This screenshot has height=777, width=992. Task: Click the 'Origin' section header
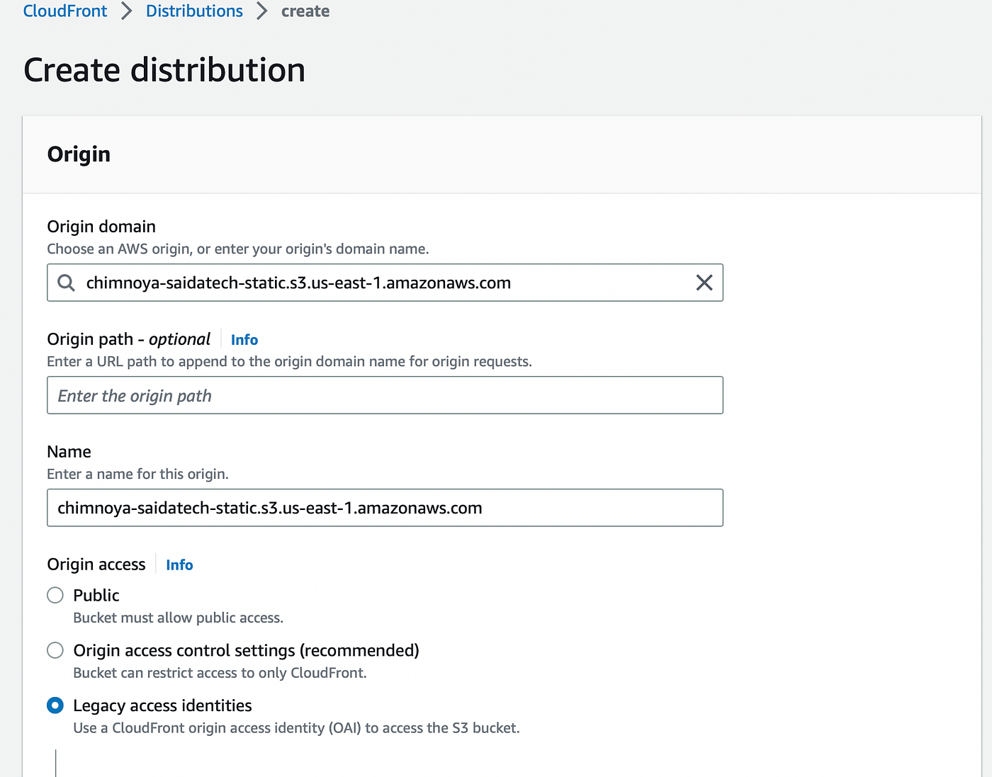point(79,154)
